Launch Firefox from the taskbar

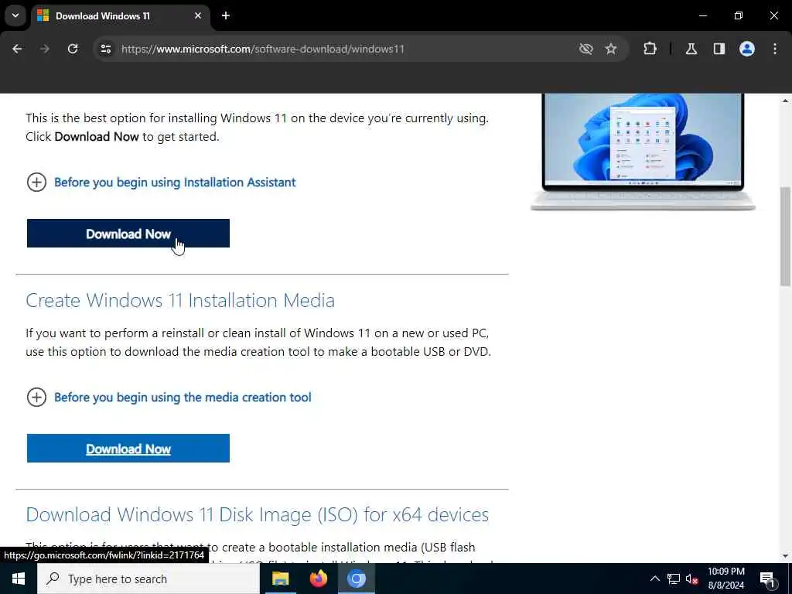[318, 579]
